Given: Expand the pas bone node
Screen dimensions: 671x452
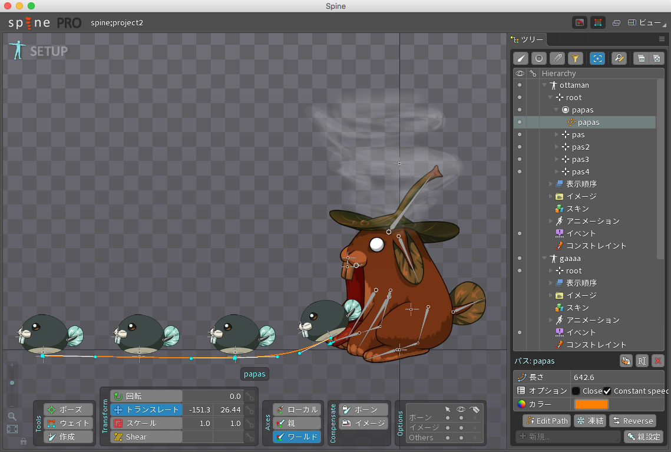Looking at the screenshot, I should point(556,134).
